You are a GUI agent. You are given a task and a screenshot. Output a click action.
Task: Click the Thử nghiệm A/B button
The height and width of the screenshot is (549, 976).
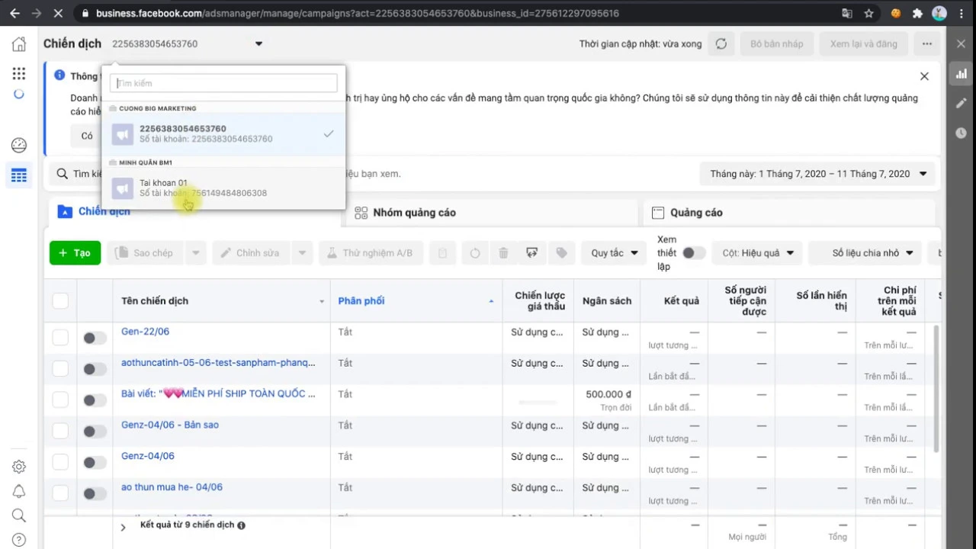coord(371,253)
